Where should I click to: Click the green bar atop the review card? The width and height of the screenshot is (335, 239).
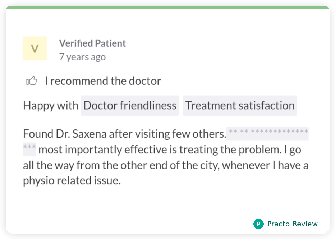click(x=167, y=7)
